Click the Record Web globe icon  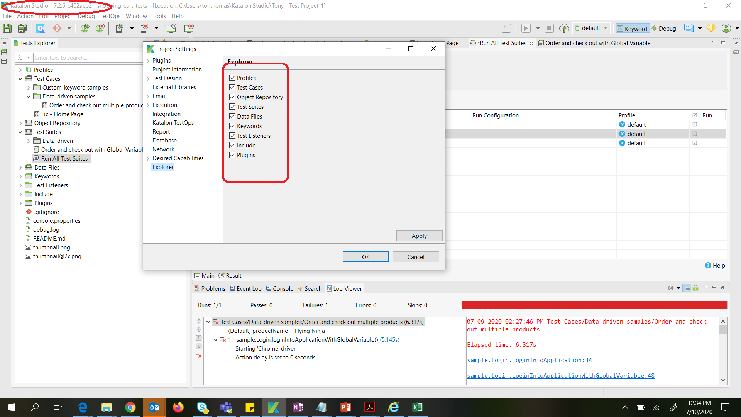(100, 28)
